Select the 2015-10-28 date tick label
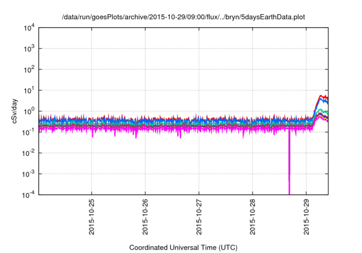Image resolution: width=362 pixels, height=253 pixels. 252,217
